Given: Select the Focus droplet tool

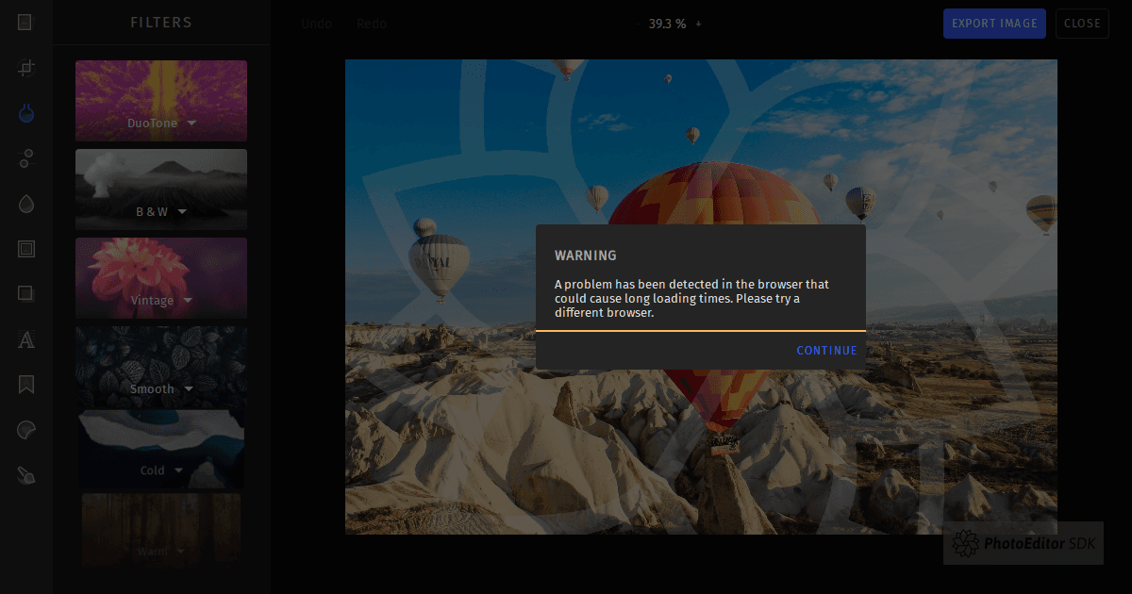Looking at the screenshot, I should 26,204.
